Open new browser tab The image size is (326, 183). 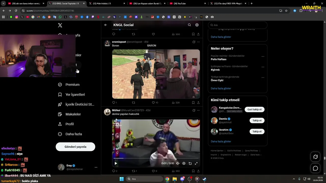click(x=252, y=4)
